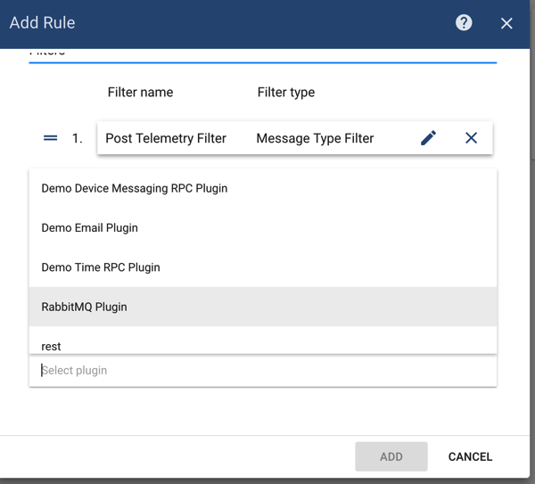535x484 pixels.
Task: Edit the Post Telemetry Filter with pencil icon
Action: pyautogui.click(x=428, y=138)
